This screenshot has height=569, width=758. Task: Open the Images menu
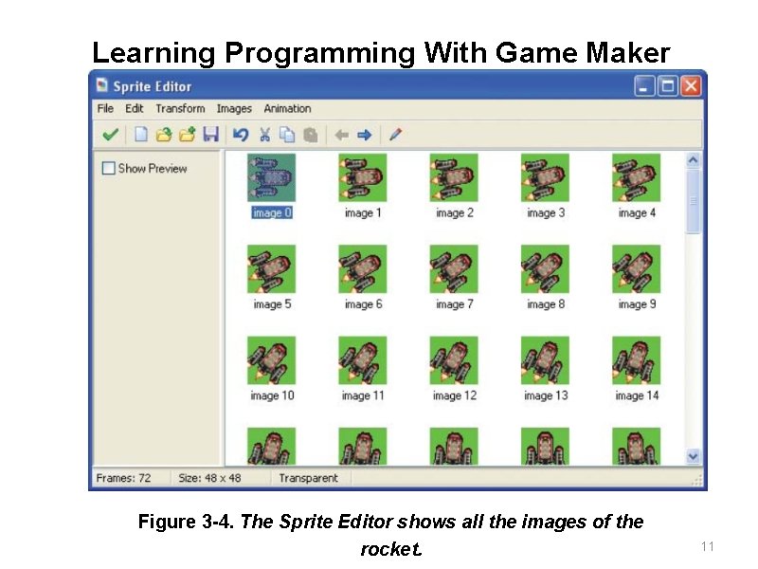[x=234, y=108]
